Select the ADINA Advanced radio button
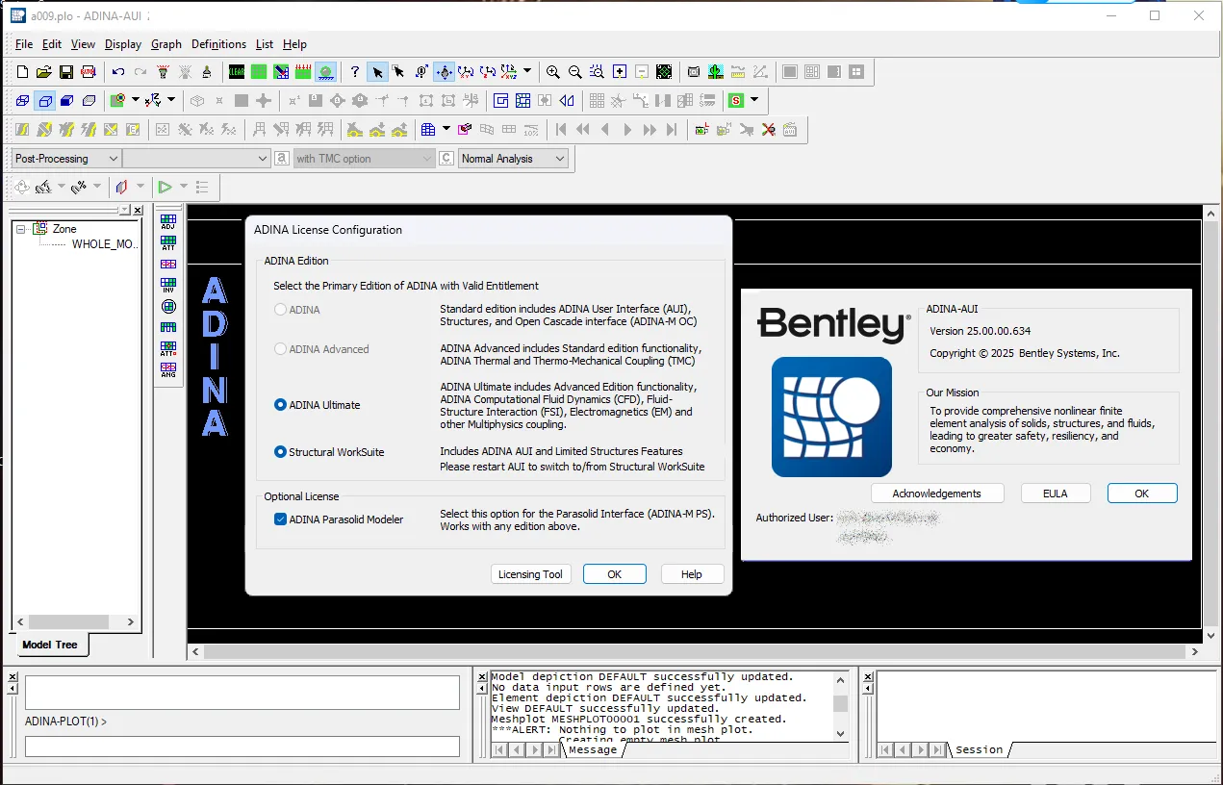The width and height of the screenshot is (1223, 785). 281,349
